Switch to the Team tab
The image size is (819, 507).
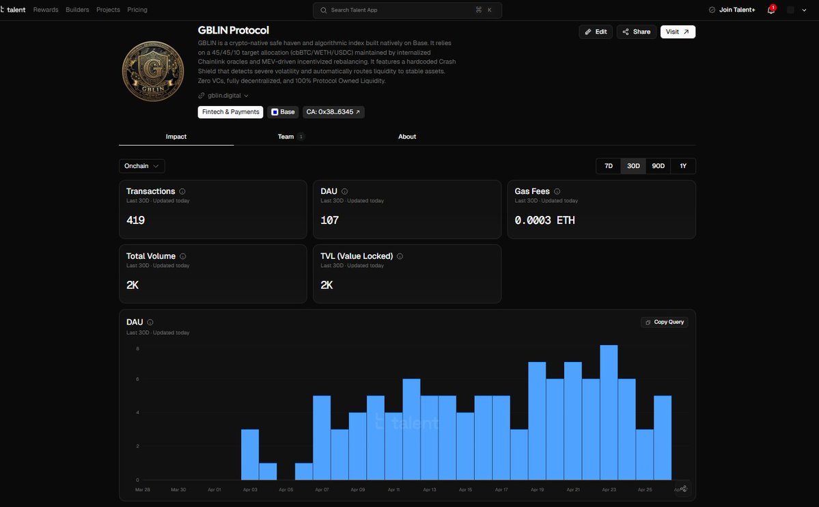(x=291, y=137)
